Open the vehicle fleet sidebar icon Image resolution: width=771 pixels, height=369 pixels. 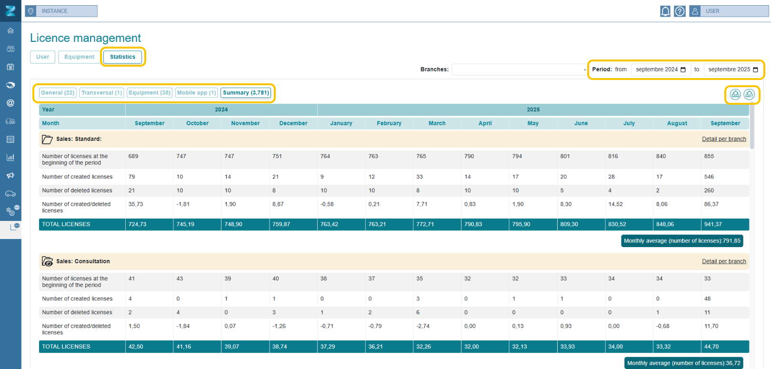[10, 121]
